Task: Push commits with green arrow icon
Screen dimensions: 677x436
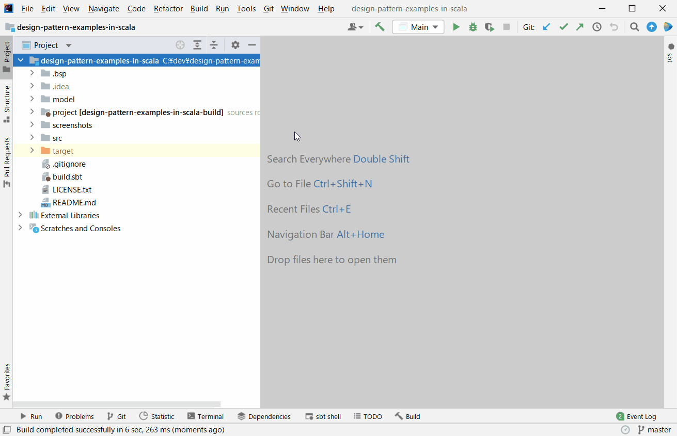Action: [580, 27]
